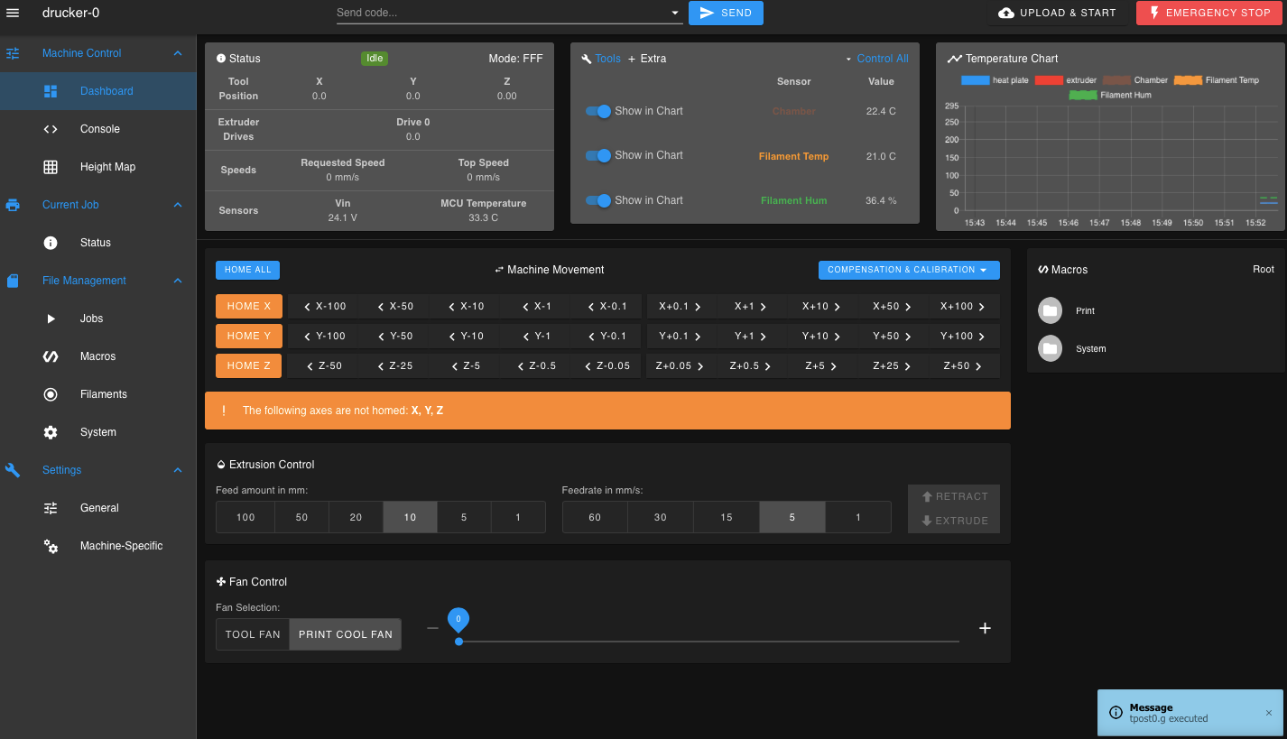Toggle Show in Chart for Filament Temp

[x=598, y=155]
